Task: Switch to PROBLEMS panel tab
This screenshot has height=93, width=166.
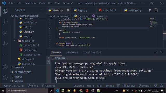Action: [x=72, y=52]
